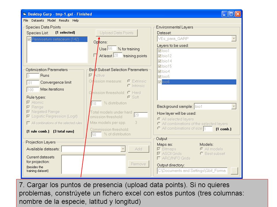Click the Add projection dataset button

[138, 149]
